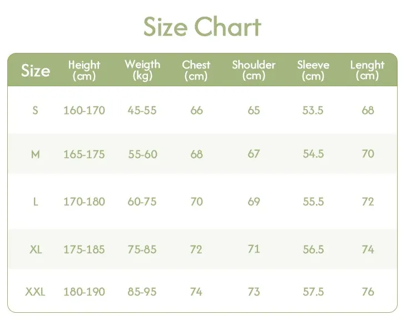Select the XXL size row label

click(x=36, y=292)
